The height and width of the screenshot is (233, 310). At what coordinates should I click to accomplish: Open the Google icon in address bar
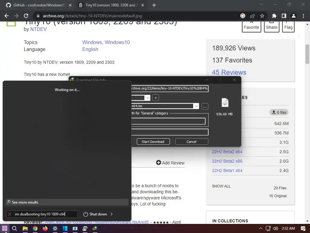point(243,16)
